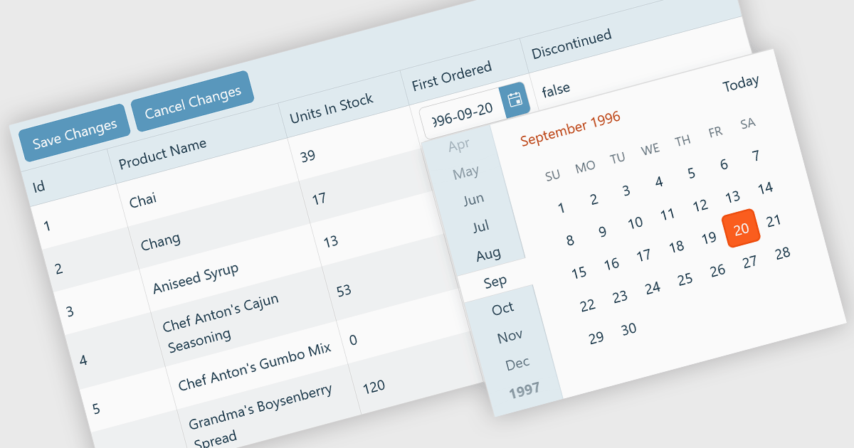Click the Discontinued column header

point(571,44)
